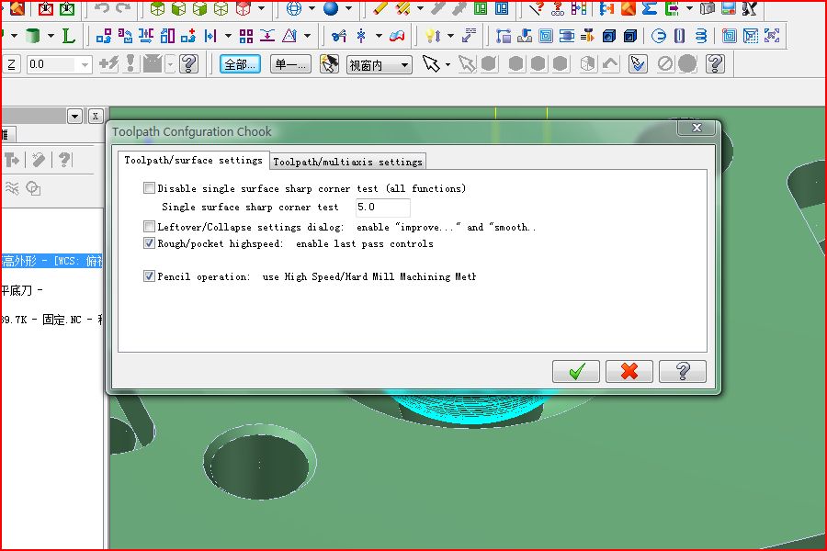
Task: Open help from dialog question mark button
Action: [683, 372]
